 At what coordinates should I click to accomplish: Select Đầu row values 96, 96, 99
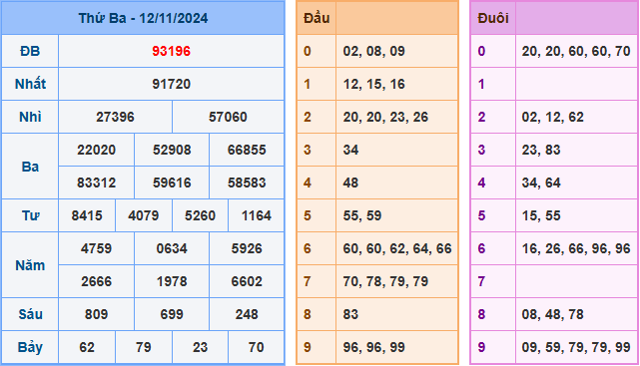click(x=373, y=347)
